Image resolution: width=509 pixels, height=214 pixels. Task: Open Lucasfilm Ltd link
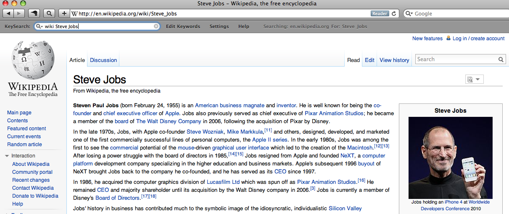coord(223,182)
